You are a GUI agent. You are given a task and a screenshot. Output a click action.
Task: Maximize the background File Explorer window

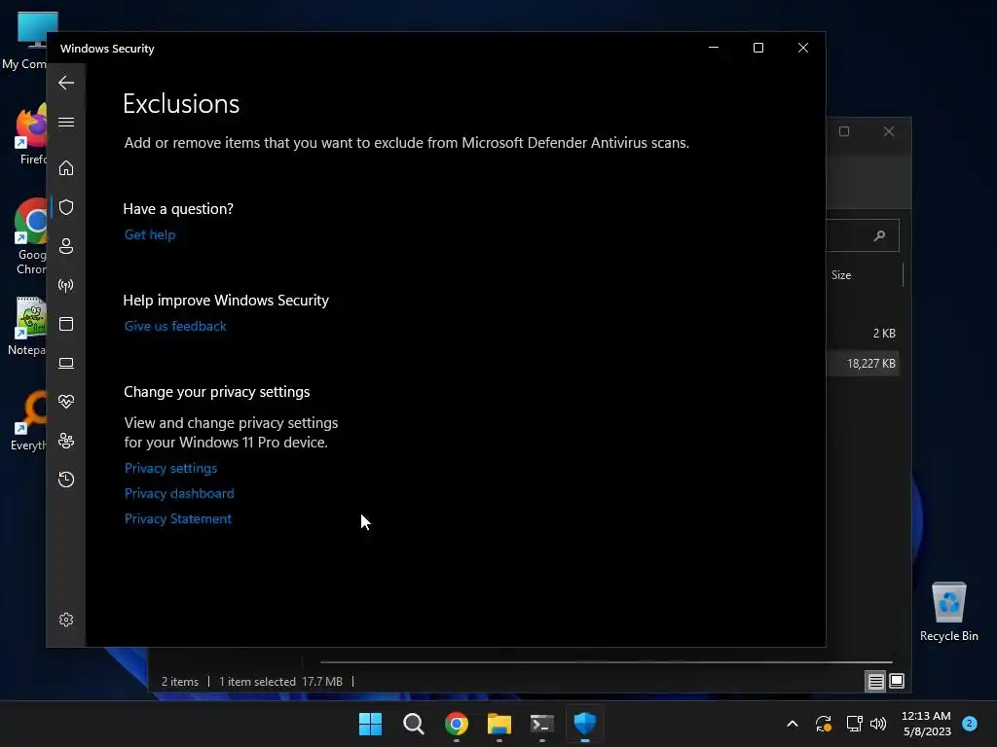844,131
